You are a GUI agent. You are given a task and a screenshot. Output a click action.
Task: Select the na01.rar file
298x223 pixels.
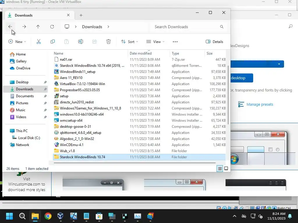point(139,60)
